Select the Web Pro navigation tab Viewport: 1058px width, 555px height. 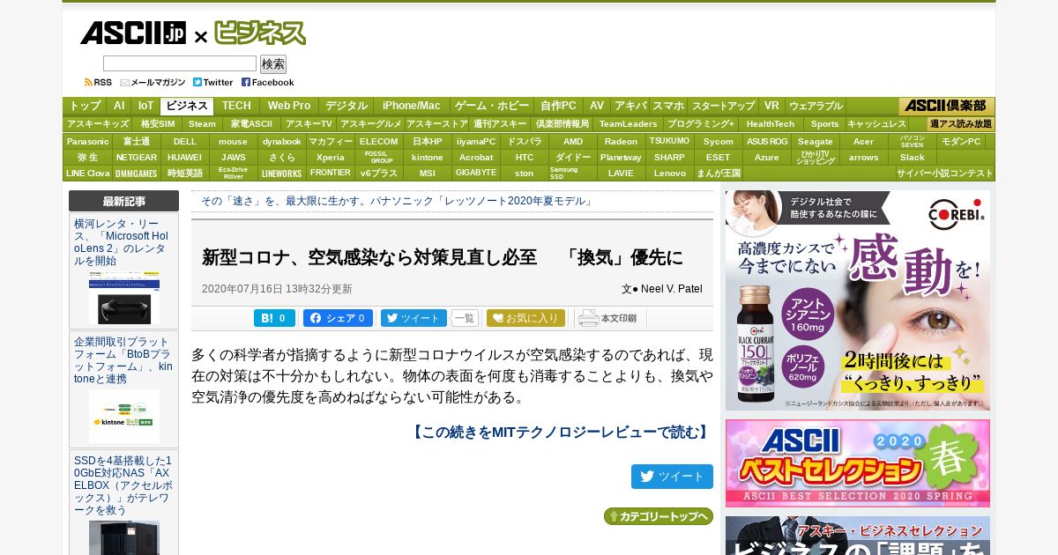(x=289, y=106)
